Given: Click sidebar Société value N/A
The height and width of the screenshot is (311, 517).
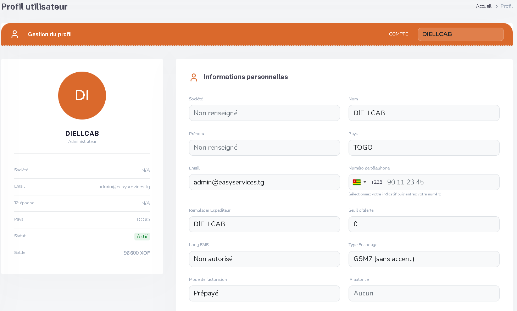Looking at the screenshot, I should click(x=146, y=170).
